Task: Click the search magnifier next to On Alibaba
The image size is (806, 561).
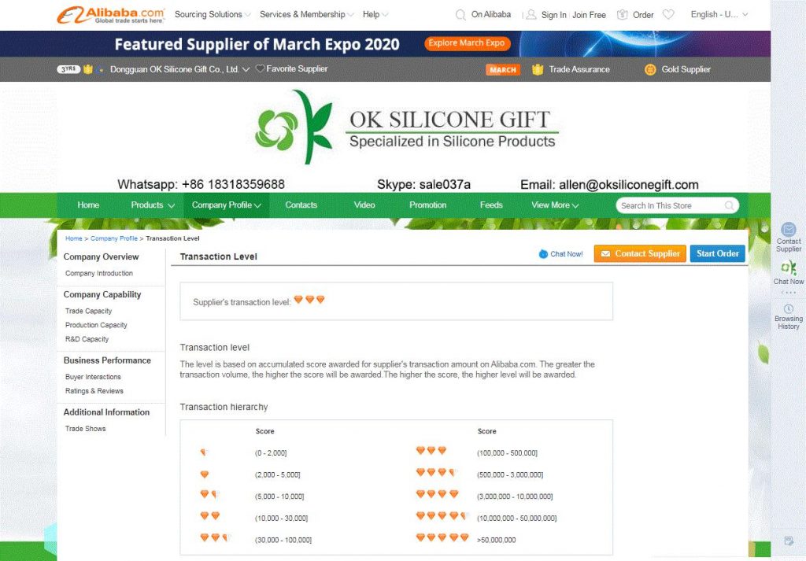Action: 460,15
